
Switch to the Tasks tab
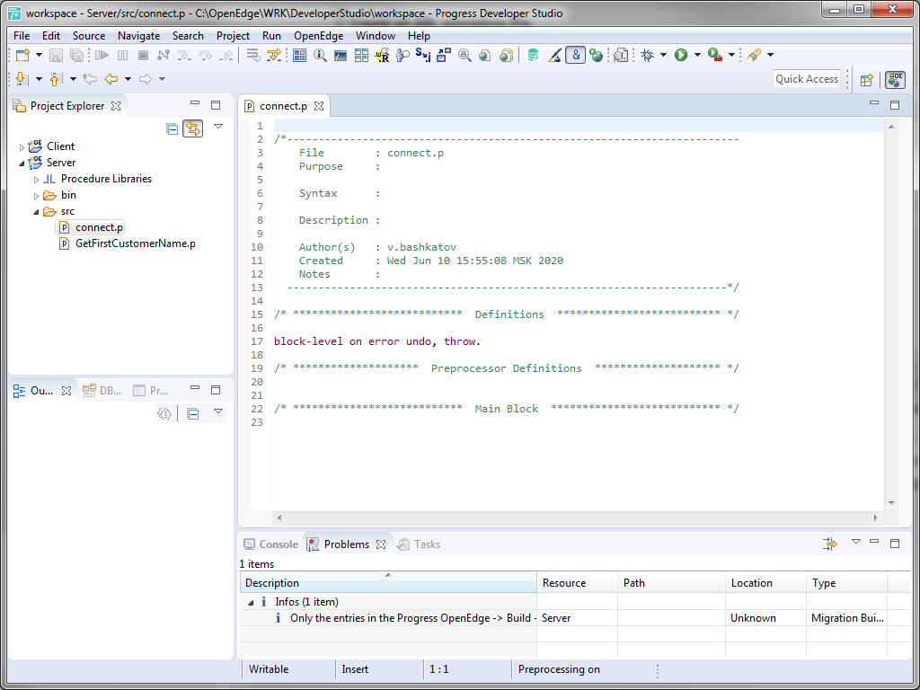pyautogui.click(x=419, y=544)
